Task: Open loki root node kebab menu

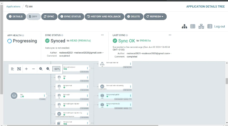Action: click(x=44, y=96)
